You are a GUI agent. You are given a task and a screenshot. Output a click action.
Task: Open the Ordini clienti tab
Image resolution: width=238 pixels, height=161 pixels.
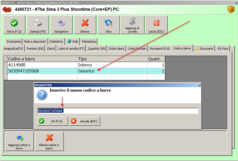click(x=117, y=49)
